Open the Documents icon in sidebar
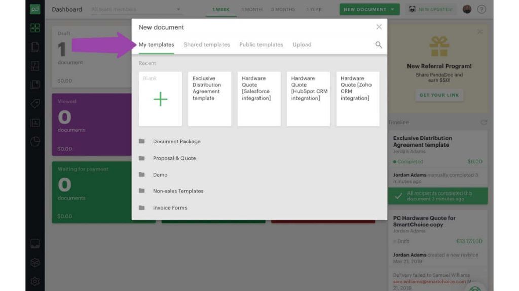The height and width of the screenshot is (291, 519). pos(35,47)
